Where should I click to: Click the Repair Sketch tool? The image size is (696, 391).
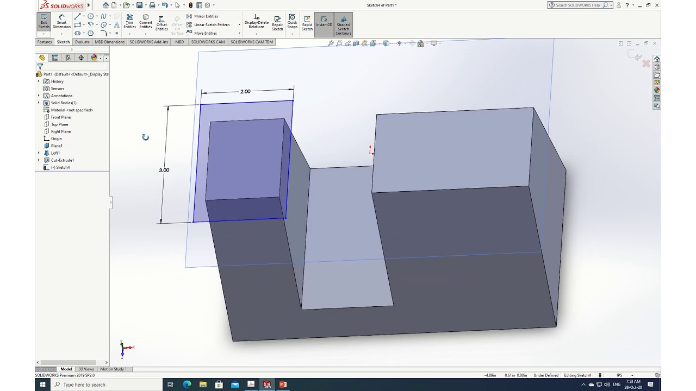coord(277,23)
